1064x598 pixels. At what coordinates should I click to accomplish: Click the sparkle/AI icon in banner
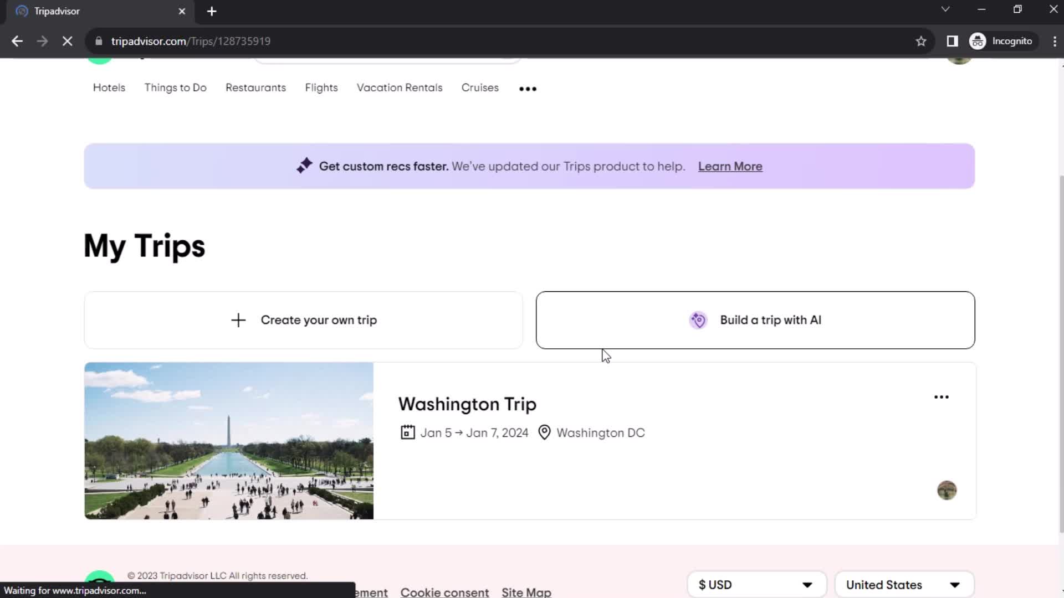[x=304, y=166]
